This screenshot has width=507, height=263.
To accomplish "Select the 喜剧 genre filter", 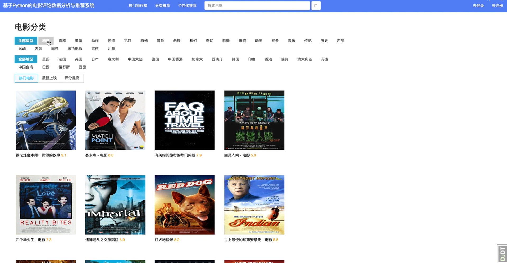I will (62, 41).
